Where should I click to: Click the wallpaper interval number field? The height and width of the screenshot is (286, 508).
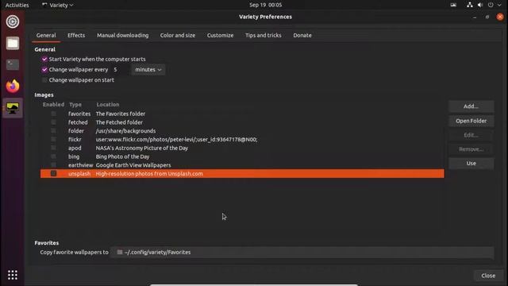[x=120, y=69]
